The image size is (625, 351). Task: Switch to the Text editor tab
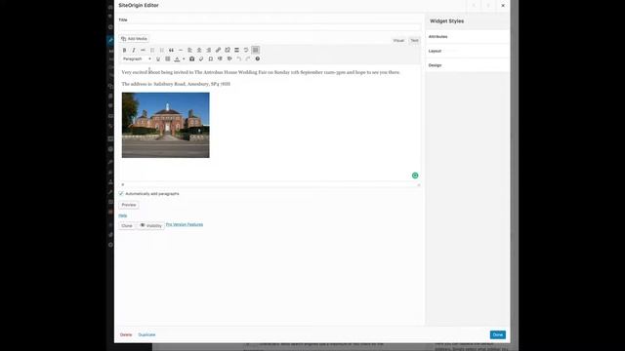pos(414,41)
